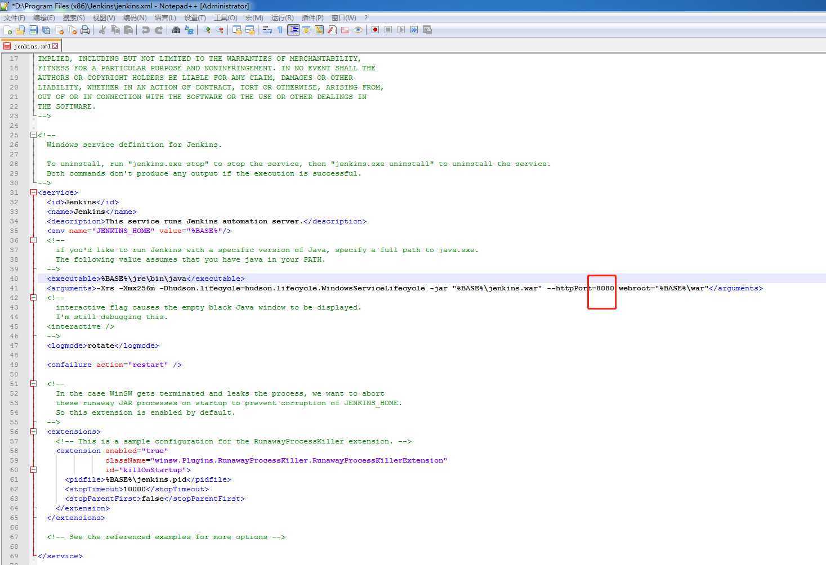Click the Save Recorded Macro icon

pos(427,30)
